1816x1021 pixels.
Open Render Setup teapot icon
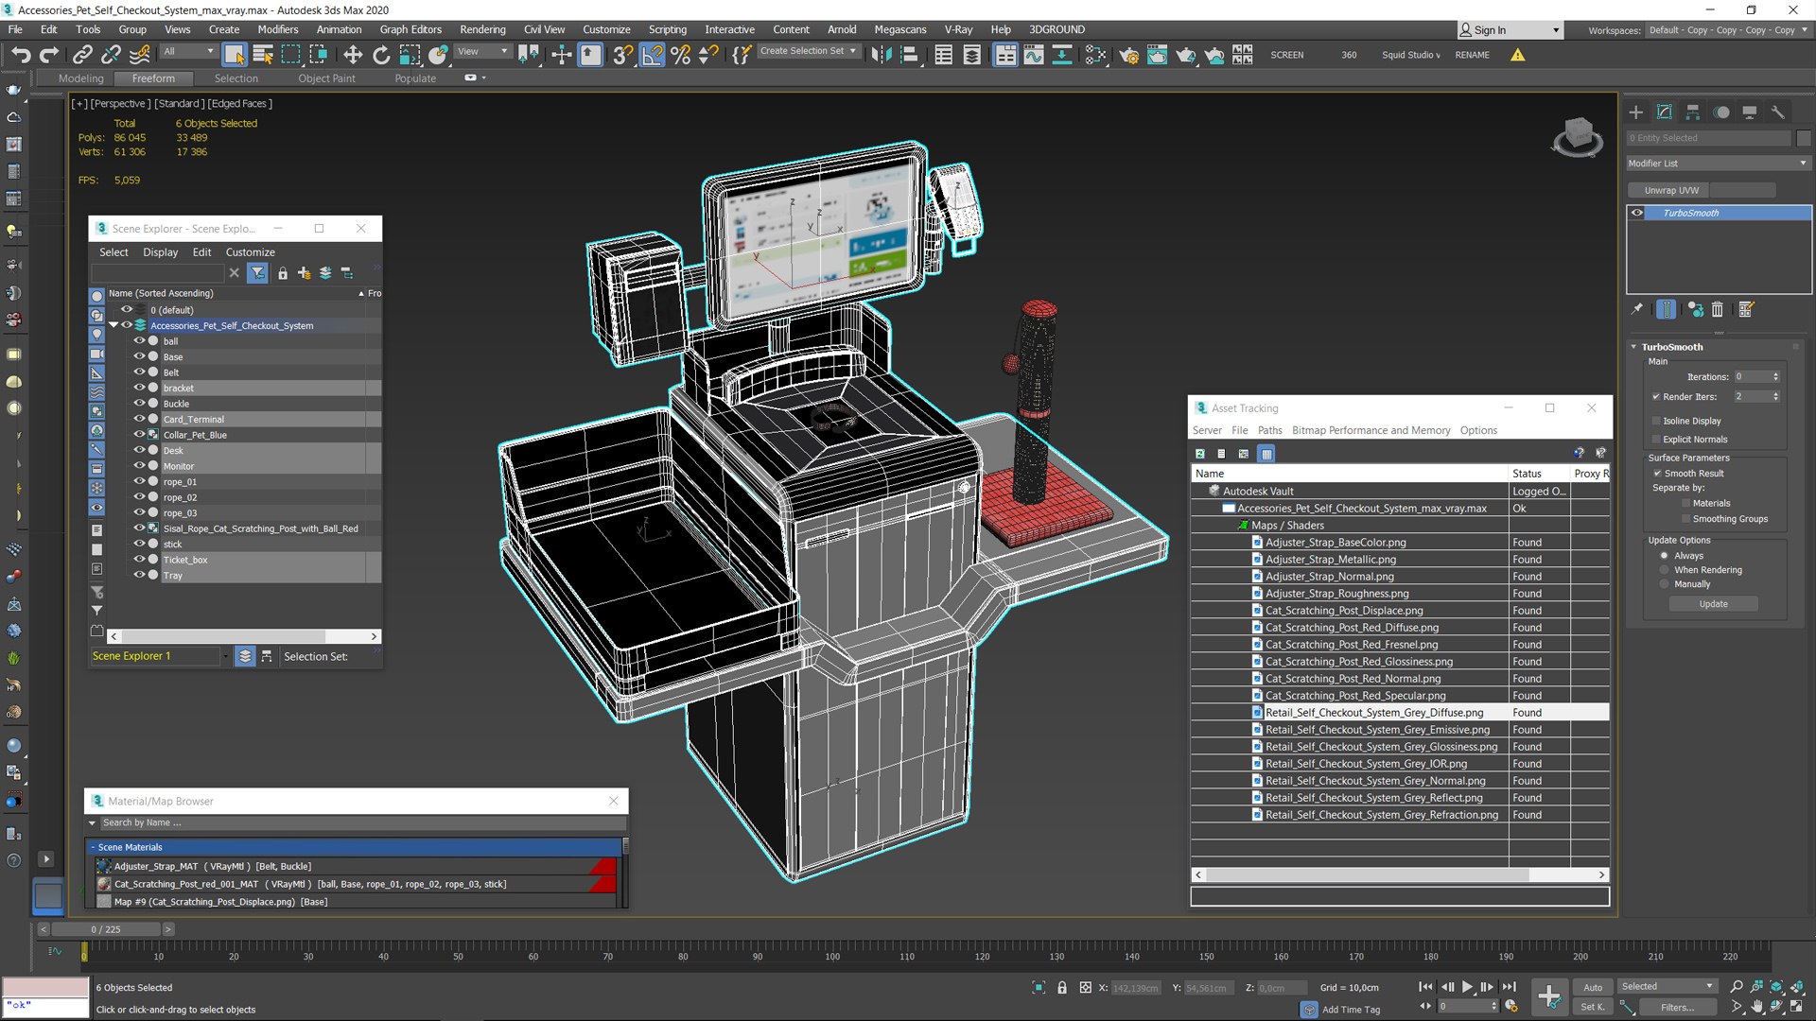click(x=1128, y=55)
